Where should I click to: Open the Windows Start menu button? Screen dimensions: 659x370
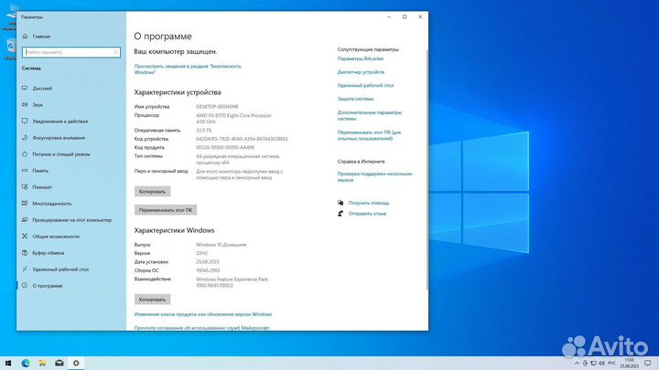click(8, 363)
